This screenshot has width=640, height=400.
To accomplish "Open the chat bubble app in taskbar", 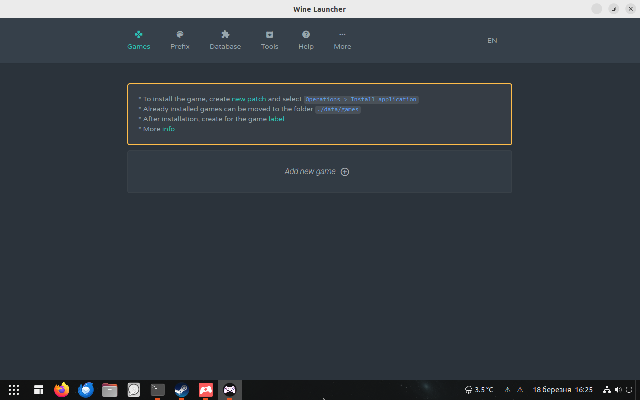I will point(134,390).
